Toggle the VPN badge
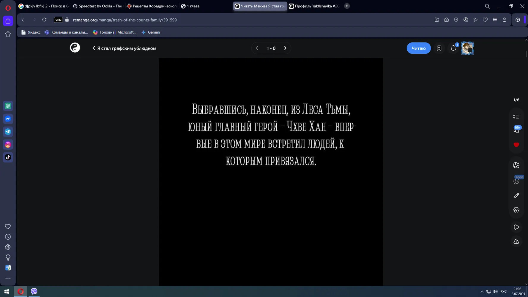528x297 pixels. [x=58, y=20]
